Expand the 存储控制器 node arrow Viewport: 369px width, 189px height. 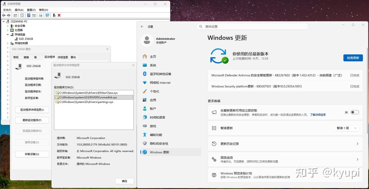click(x=8, y=43)
